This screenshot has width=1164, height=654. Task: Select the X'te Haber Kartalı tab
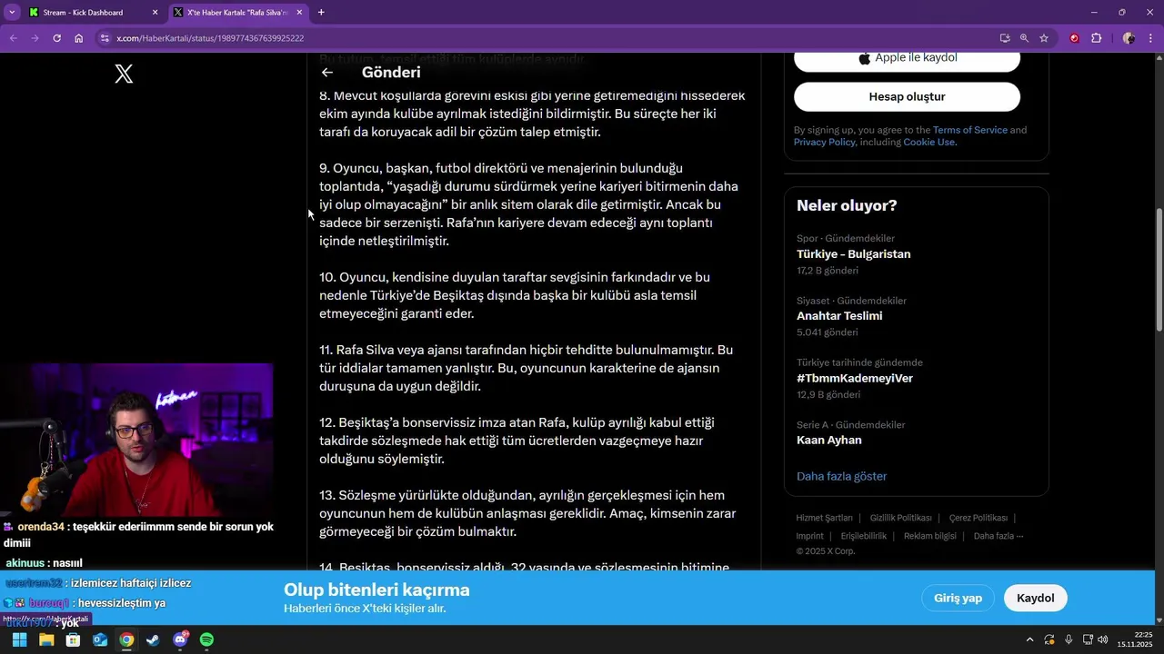pos(238,13)
